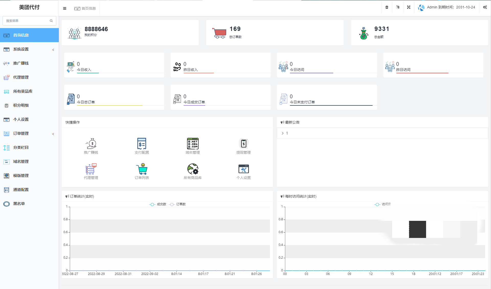
Task: Focus the 搜索菜单 search input
Action: (x=29, y=21)
